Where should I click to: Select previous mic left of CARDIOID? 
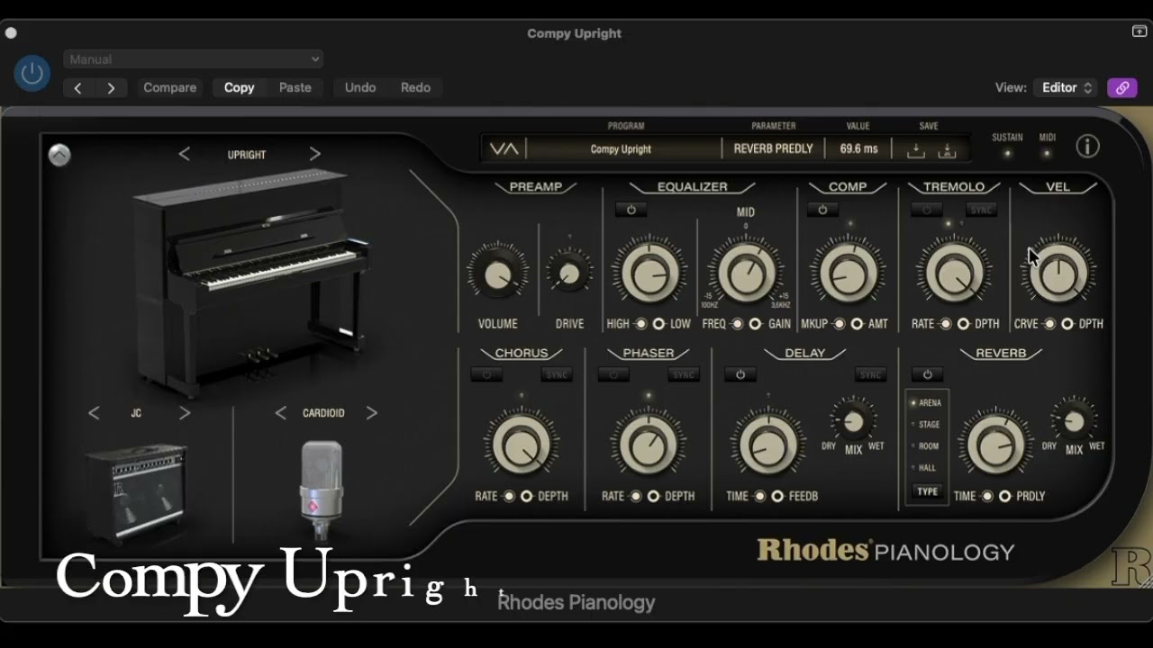click(x=280, y=413)
